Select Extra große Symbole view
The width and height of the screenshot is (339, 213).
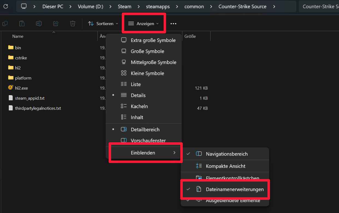144,40
